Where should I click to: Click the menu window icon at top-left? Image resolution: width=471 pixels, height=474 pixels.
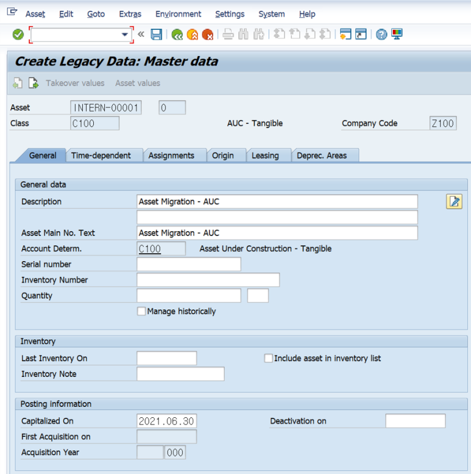pyautogui.click(x=12, y=12)
